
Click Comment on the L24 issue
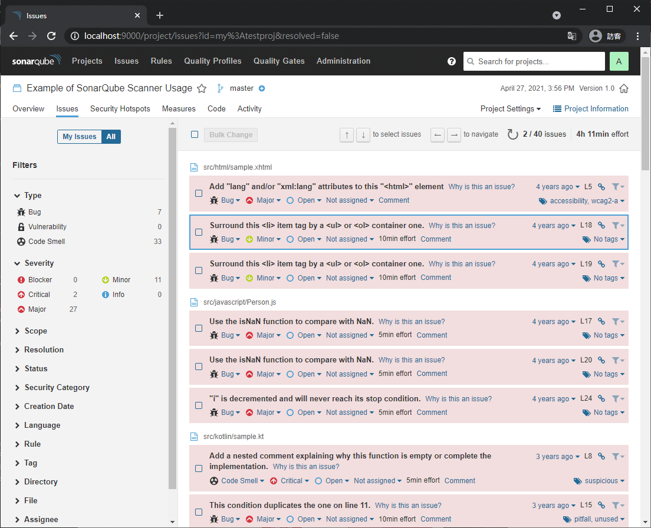click(x=432, y=412)
